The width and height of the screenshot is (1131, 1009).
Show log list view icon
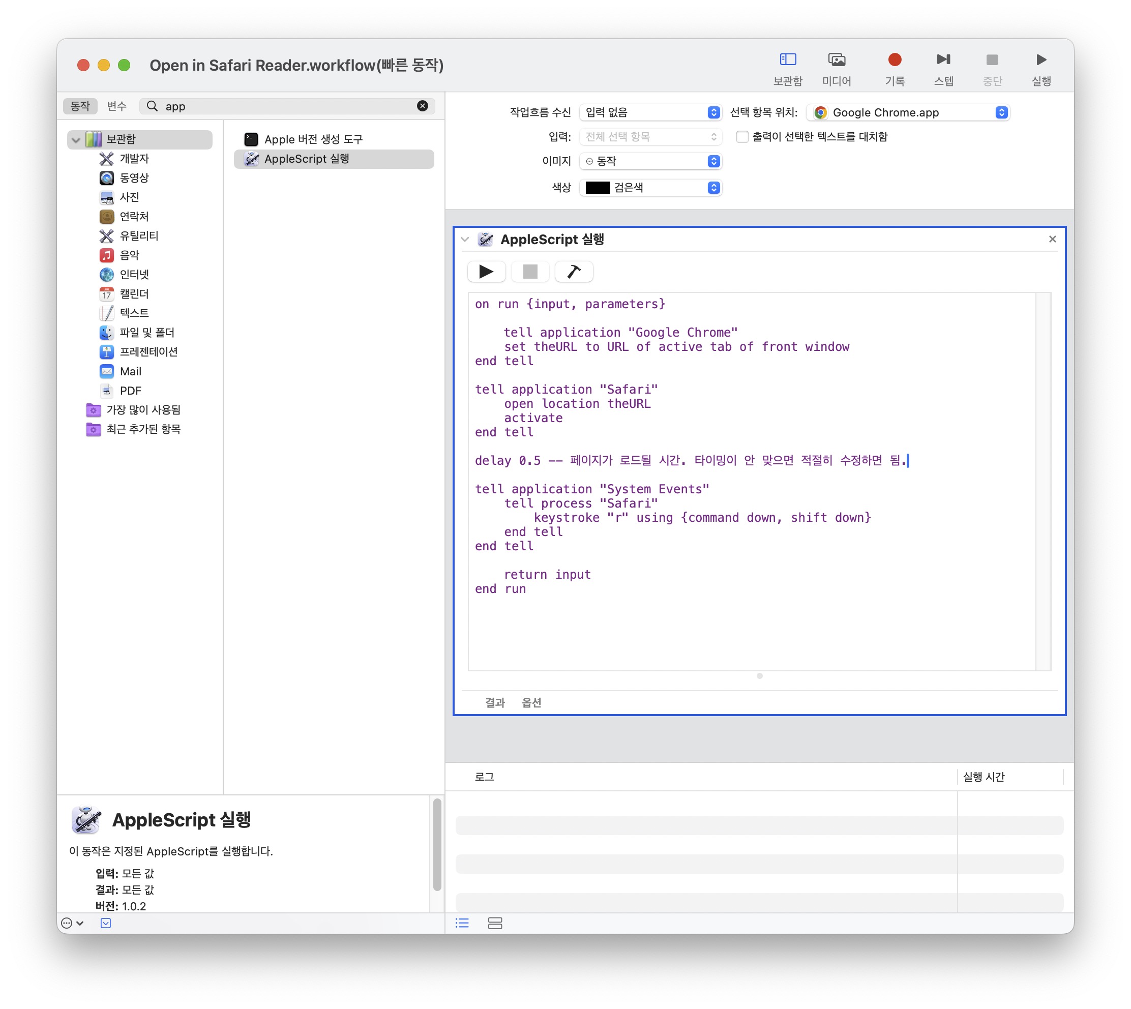(x=462, y=923)
